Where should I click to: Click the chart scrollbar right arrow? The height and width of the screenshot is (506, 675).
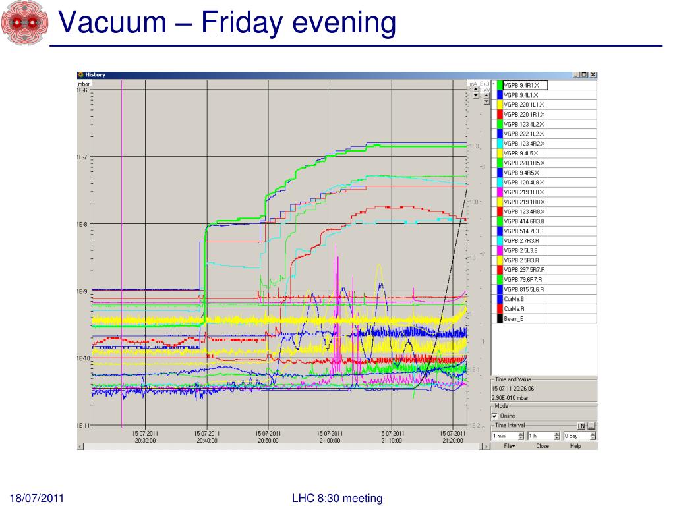coord(486,447)
